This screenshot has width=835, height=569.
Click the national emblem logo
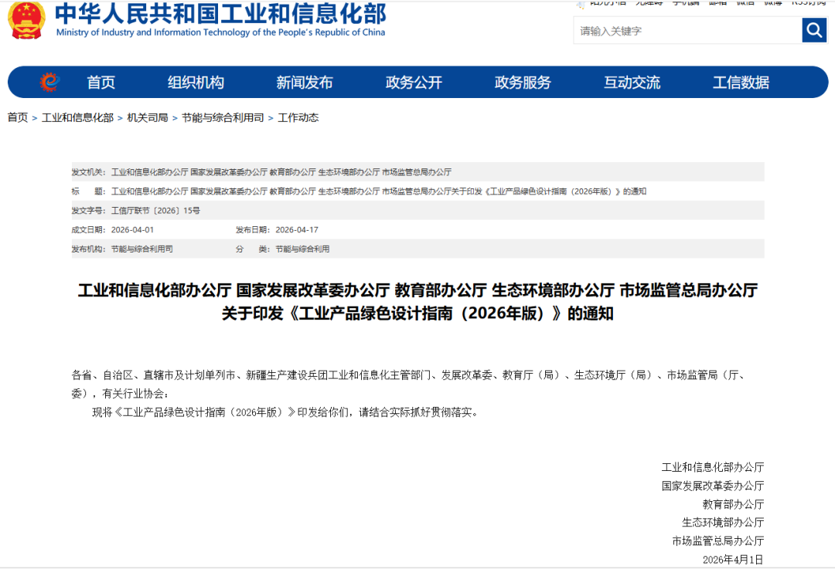point(26,20)
